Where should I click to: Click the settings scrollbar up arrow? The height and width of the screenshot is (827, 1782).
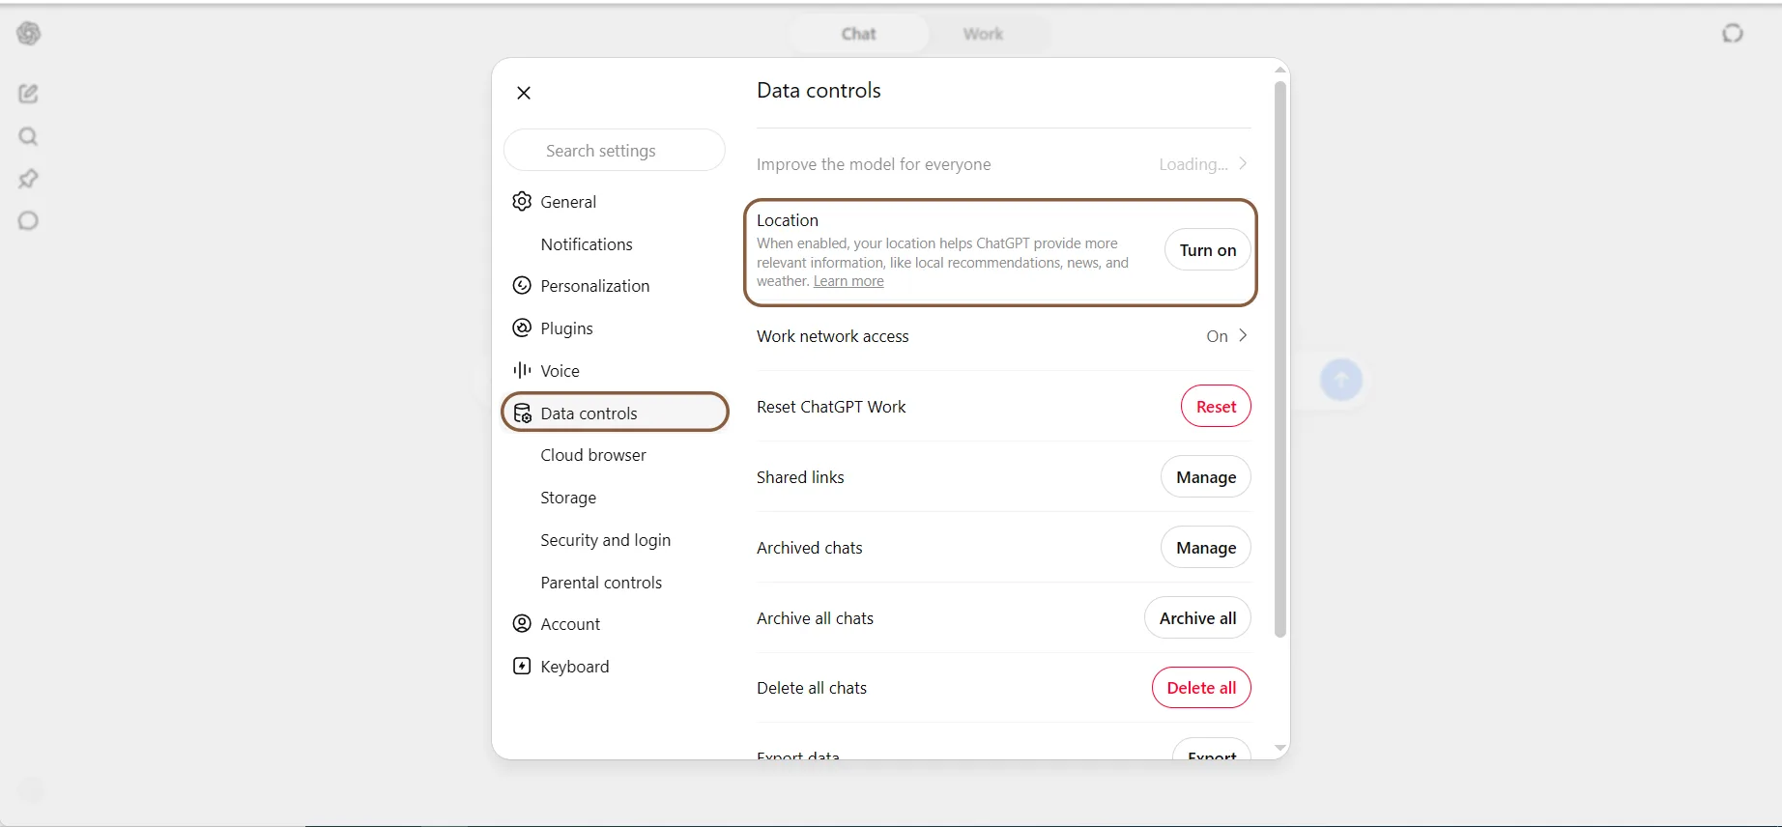[1280, 70]
